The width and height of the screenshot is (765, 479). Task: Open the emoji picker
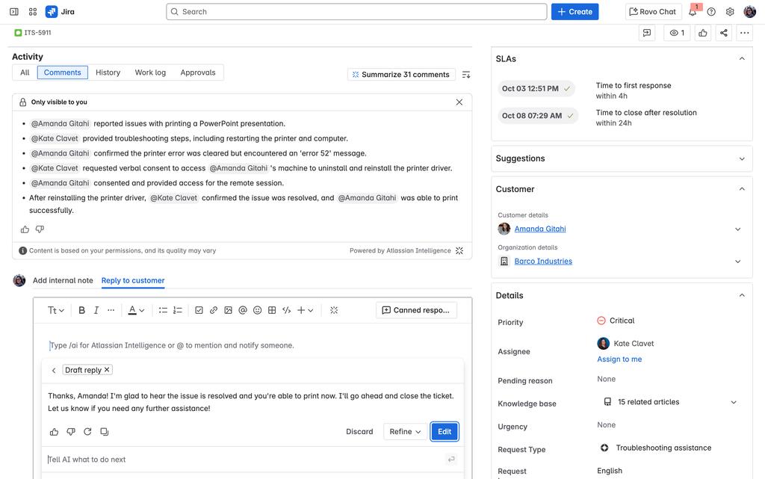tap(258, 310)
